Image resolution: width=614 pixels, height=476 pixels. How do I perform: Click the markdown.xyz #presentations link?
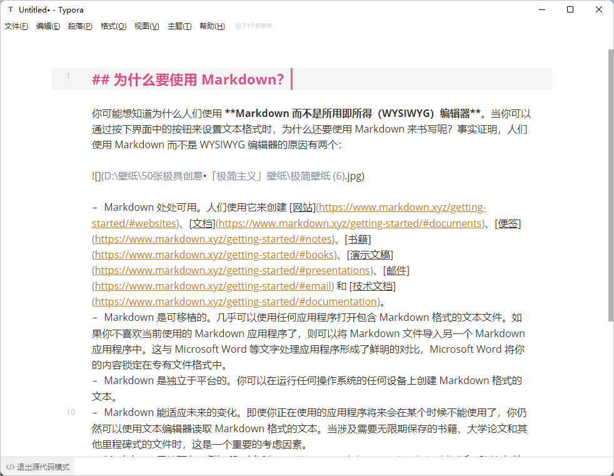[x=233, y=270]
